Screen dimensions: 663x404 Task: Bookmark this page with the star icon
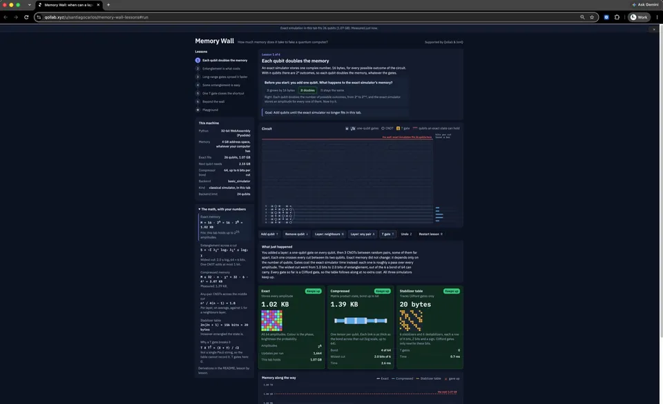coord(592,17)
